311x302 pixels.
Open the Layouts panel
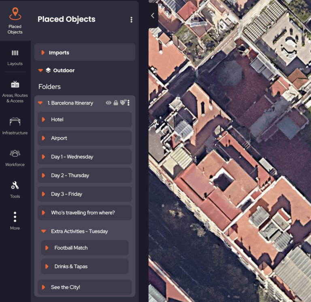tap(15, 57)
